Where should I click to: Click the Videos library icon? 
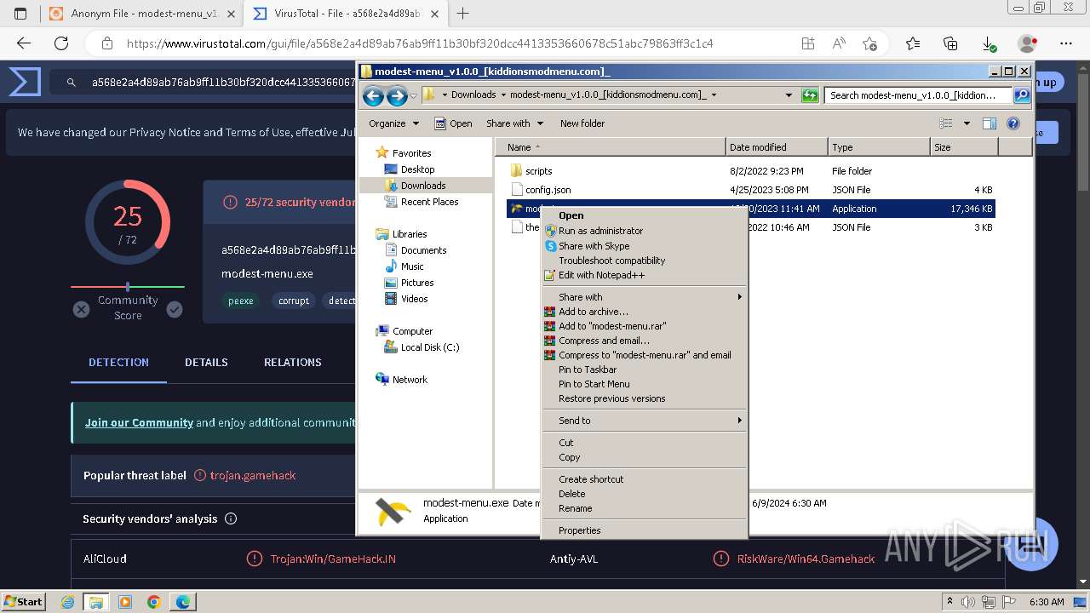click(391, 299)
